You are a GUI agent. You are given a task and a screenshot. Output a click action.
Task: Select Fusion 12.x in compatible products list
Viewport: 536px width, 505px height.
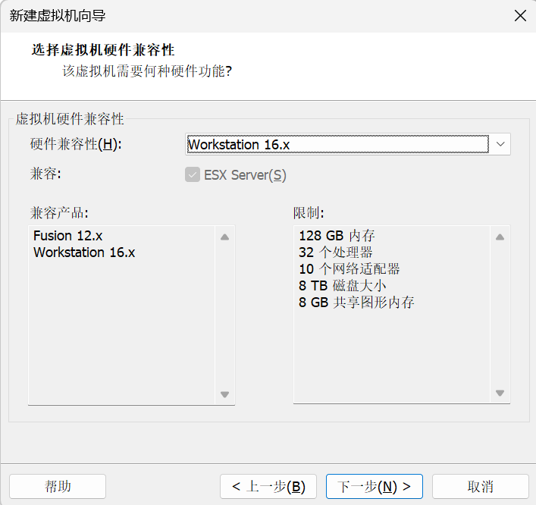coord(68,236)
